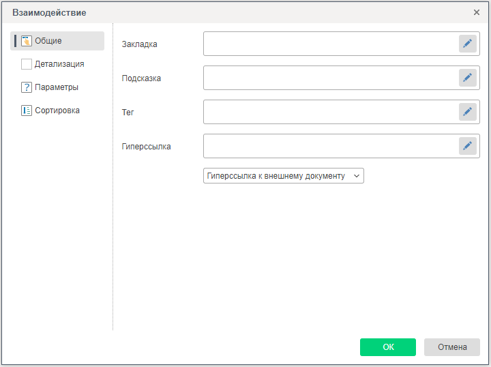Viewport: 491px width, 367px height.
Task: Open the editor pencil next to Подсказка
Action: click(x=467, y=78)
